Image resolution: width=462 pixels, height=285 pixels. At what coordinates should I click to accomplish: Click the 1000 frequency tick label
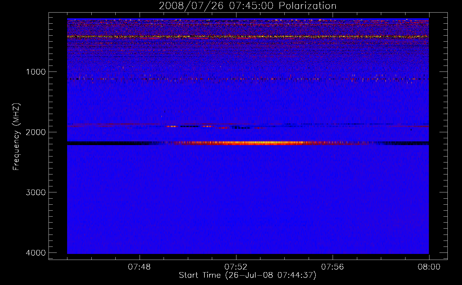tap(36, 72)
